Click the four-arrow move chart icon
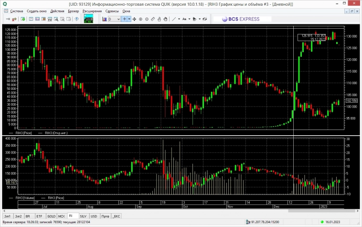The image size is (362, 227). 134,19
